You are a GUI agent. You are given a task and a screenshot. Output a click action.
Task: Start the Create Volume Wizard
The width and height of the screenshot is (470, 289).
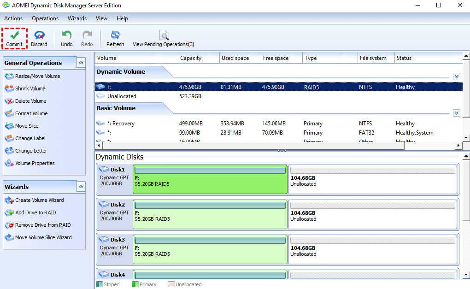[39, 200]
